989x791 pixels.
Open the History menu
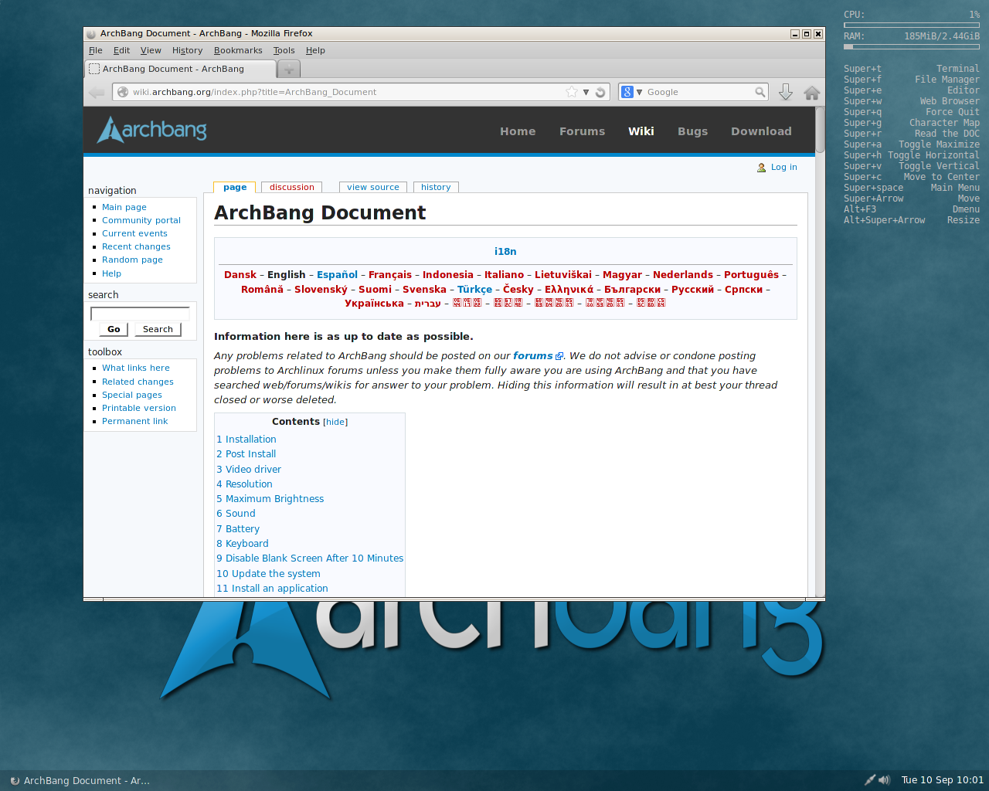coord(187,50)
